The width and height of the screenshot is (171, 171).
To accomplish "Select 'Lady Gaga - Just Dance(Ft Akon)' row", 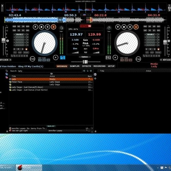I will click(51, 87).
